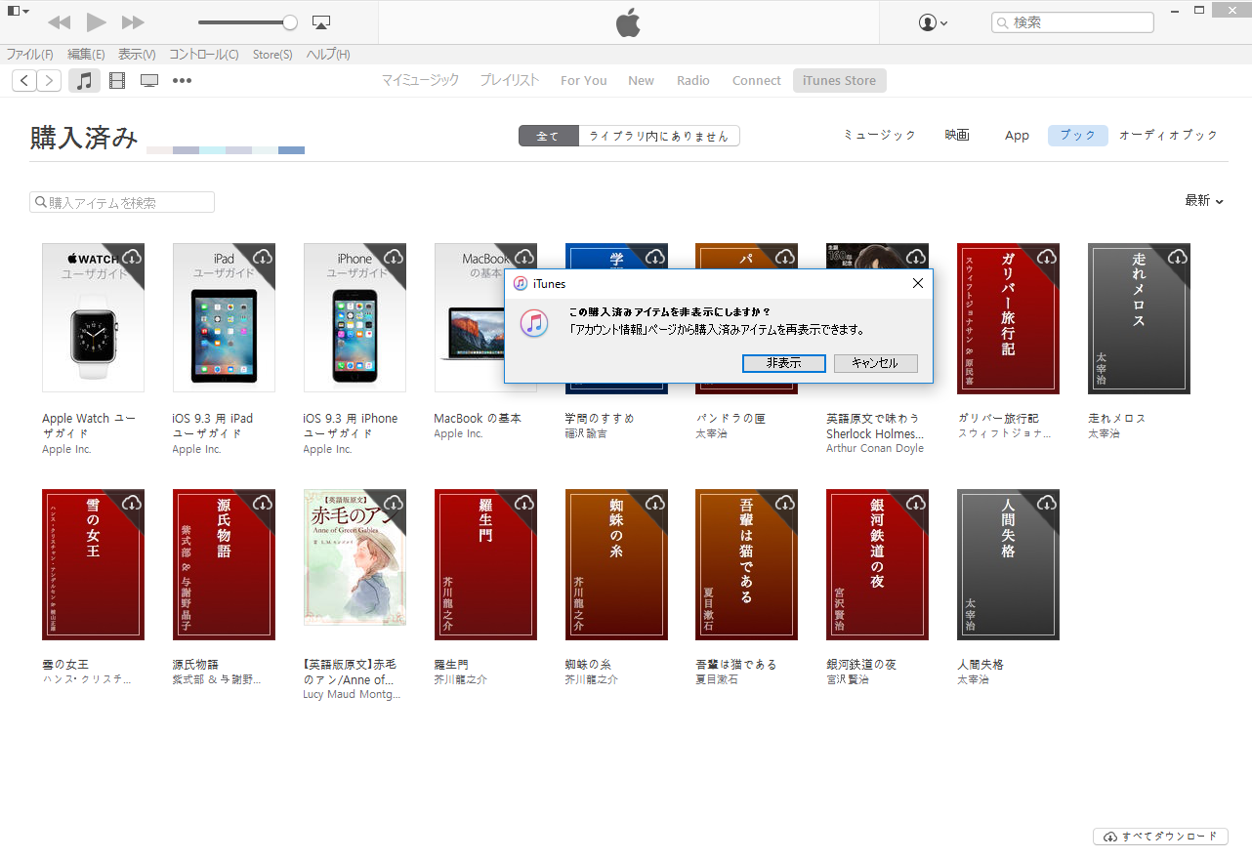Download 蜘蛛の糸 via cloud icon
This screenshot has width=1252, height=858.
coord(655,503)
